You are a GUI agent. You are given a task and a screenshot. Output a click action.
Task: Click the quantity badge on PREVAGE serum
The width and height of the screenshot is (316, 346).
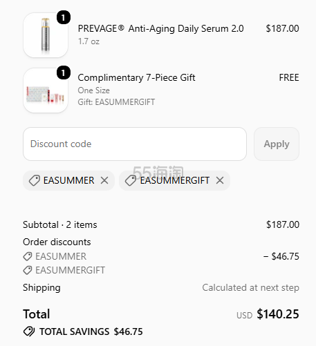[64, 17]
